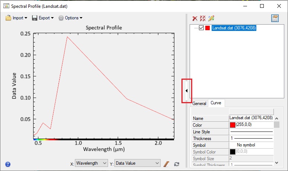Click the red Color swatch in properties
Image resolution: width=288 pixels, height=171 pixels.
[x=232, y=125]
